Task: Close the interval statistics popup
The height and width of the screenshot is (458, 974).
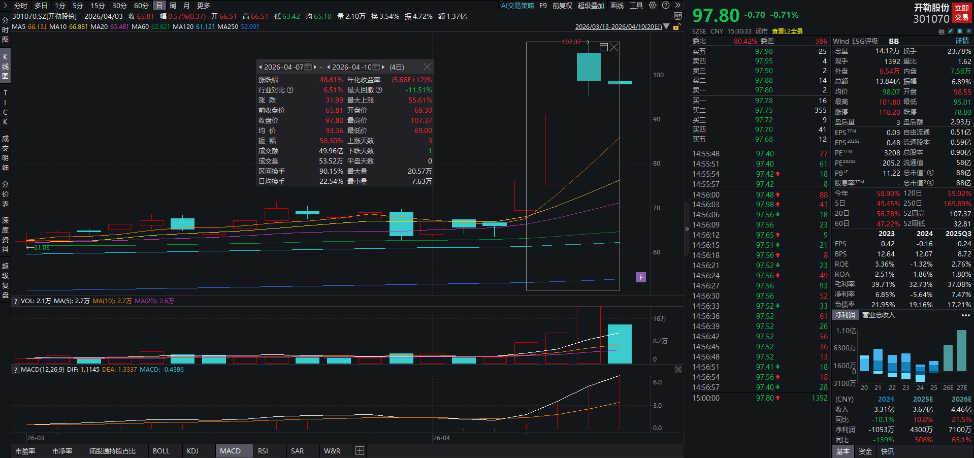Action: [427, 67]
